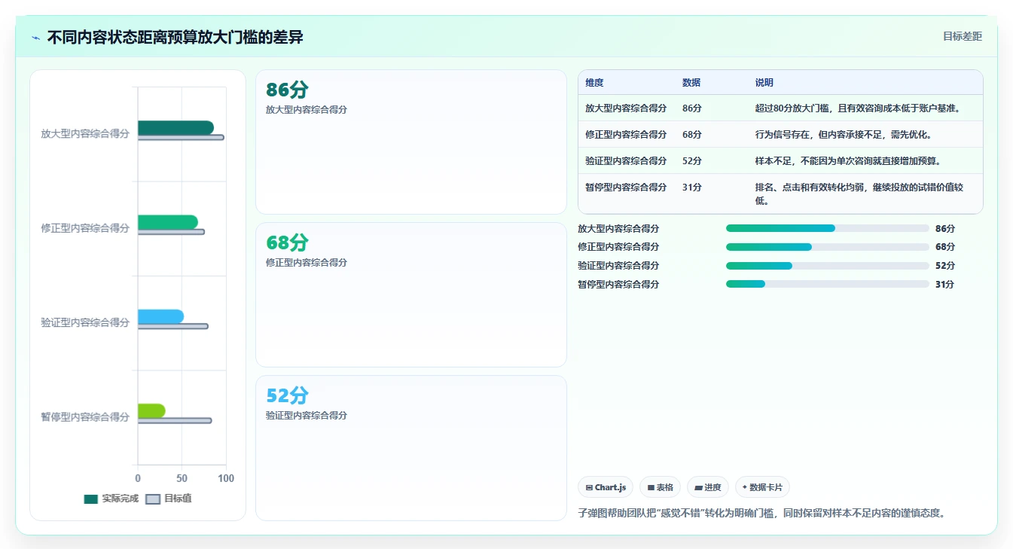
Task: Click the blue 验证型 chart bar
Action: click(160, 316)
